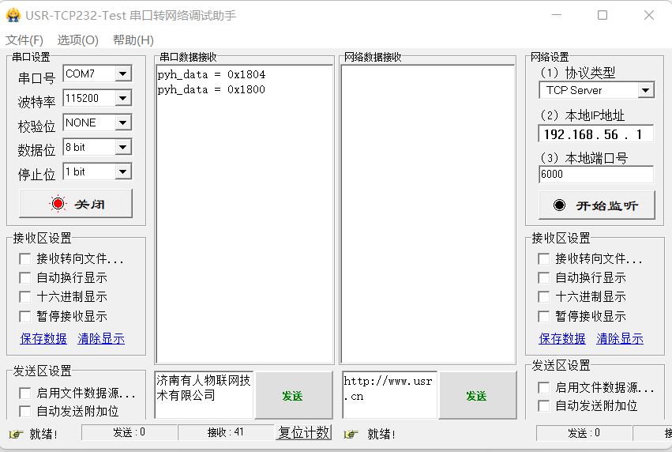Viewport: 672px width, 452px height.
Task: Click the network 发送 button
Action: click(477, 395)
